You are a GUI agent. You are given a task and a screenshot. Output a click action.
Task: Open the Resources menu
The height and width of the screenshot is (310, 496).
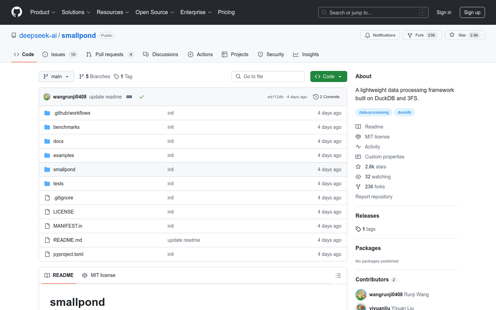click(x=113, y=12)
